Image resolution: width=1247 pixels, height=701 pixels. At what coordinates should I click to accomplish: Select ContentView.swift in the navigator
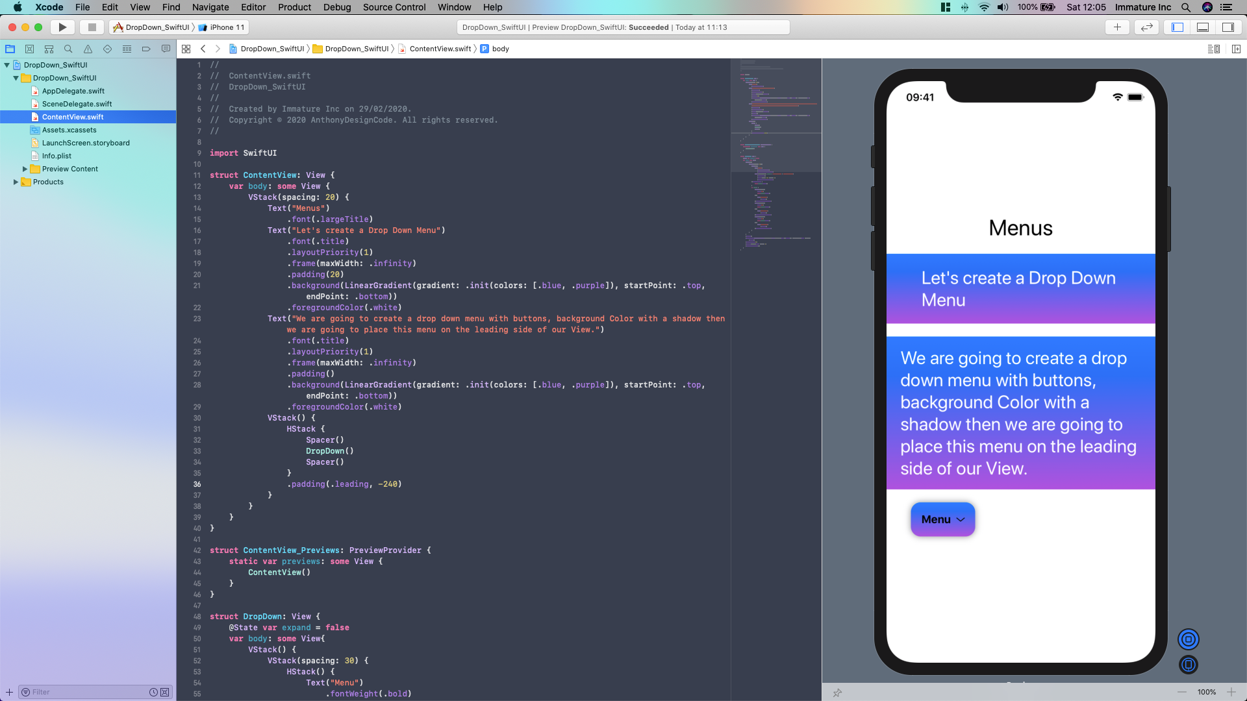(x=73, y=117)
